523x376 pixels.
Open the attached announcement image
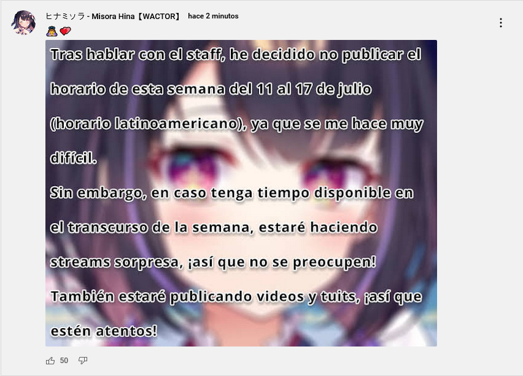(x=241, y=193)
